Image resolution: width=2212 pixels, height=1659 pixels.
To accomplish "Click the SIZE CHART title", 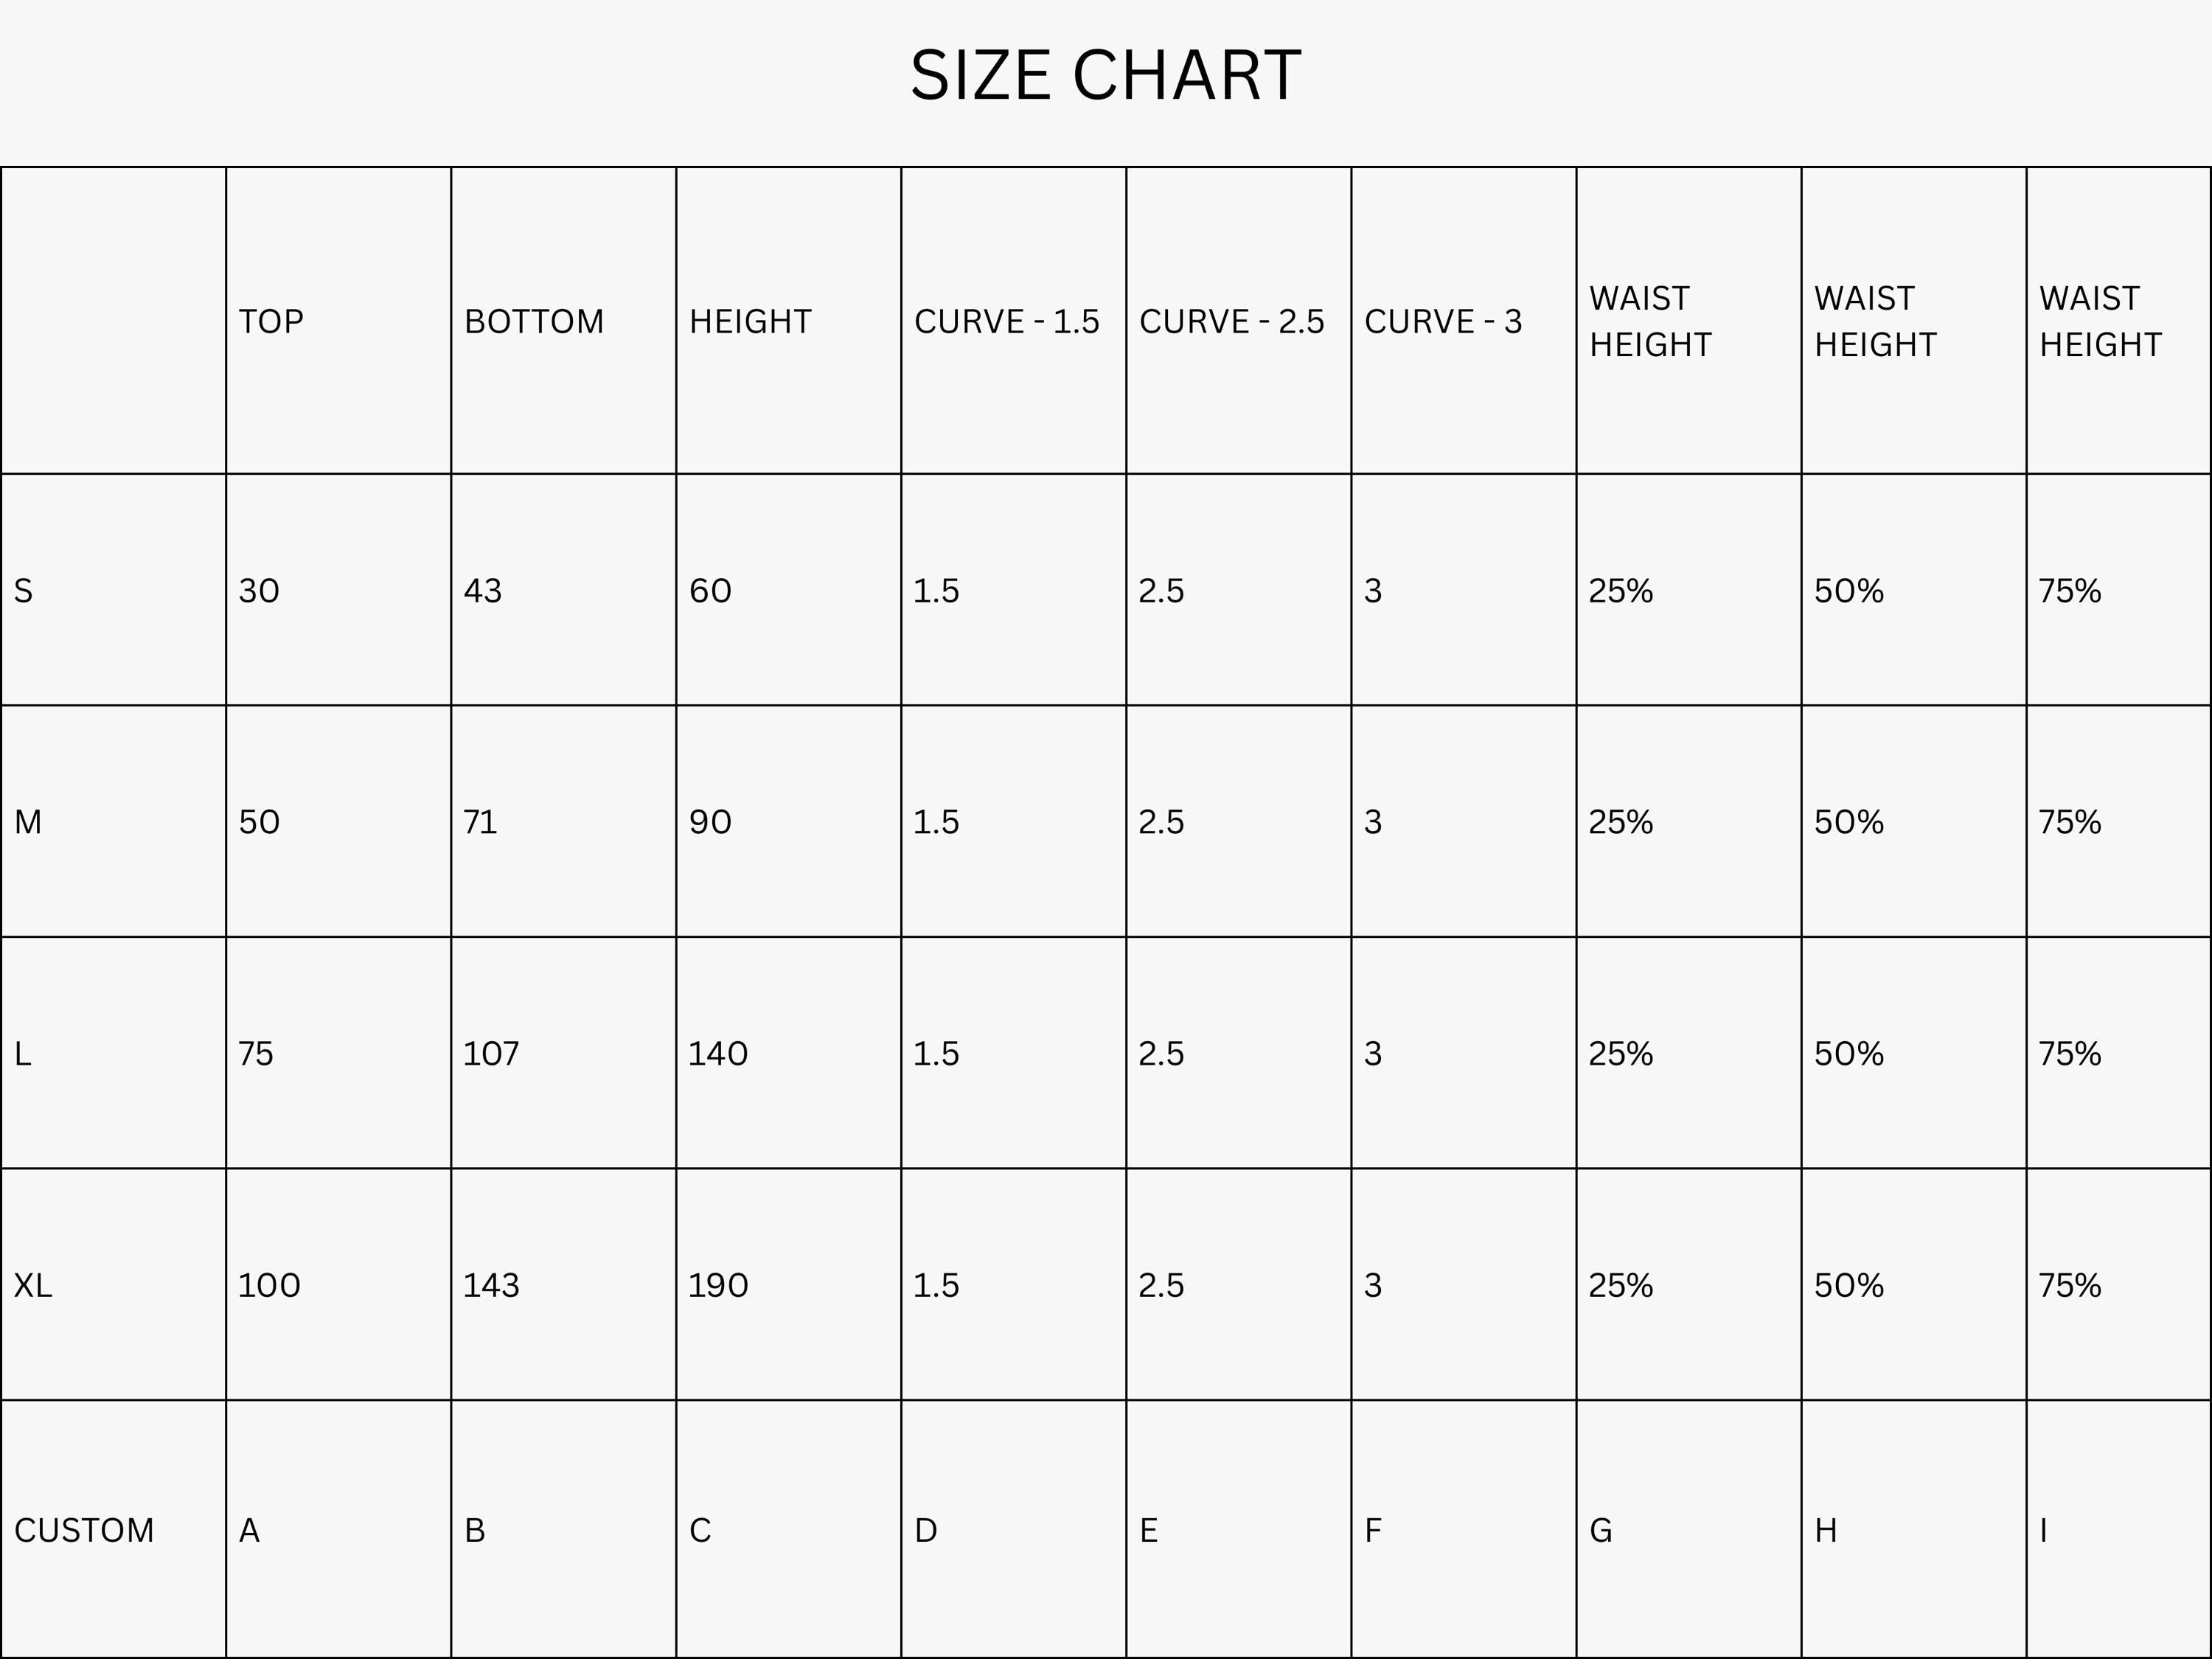I will click(1105, 76).
